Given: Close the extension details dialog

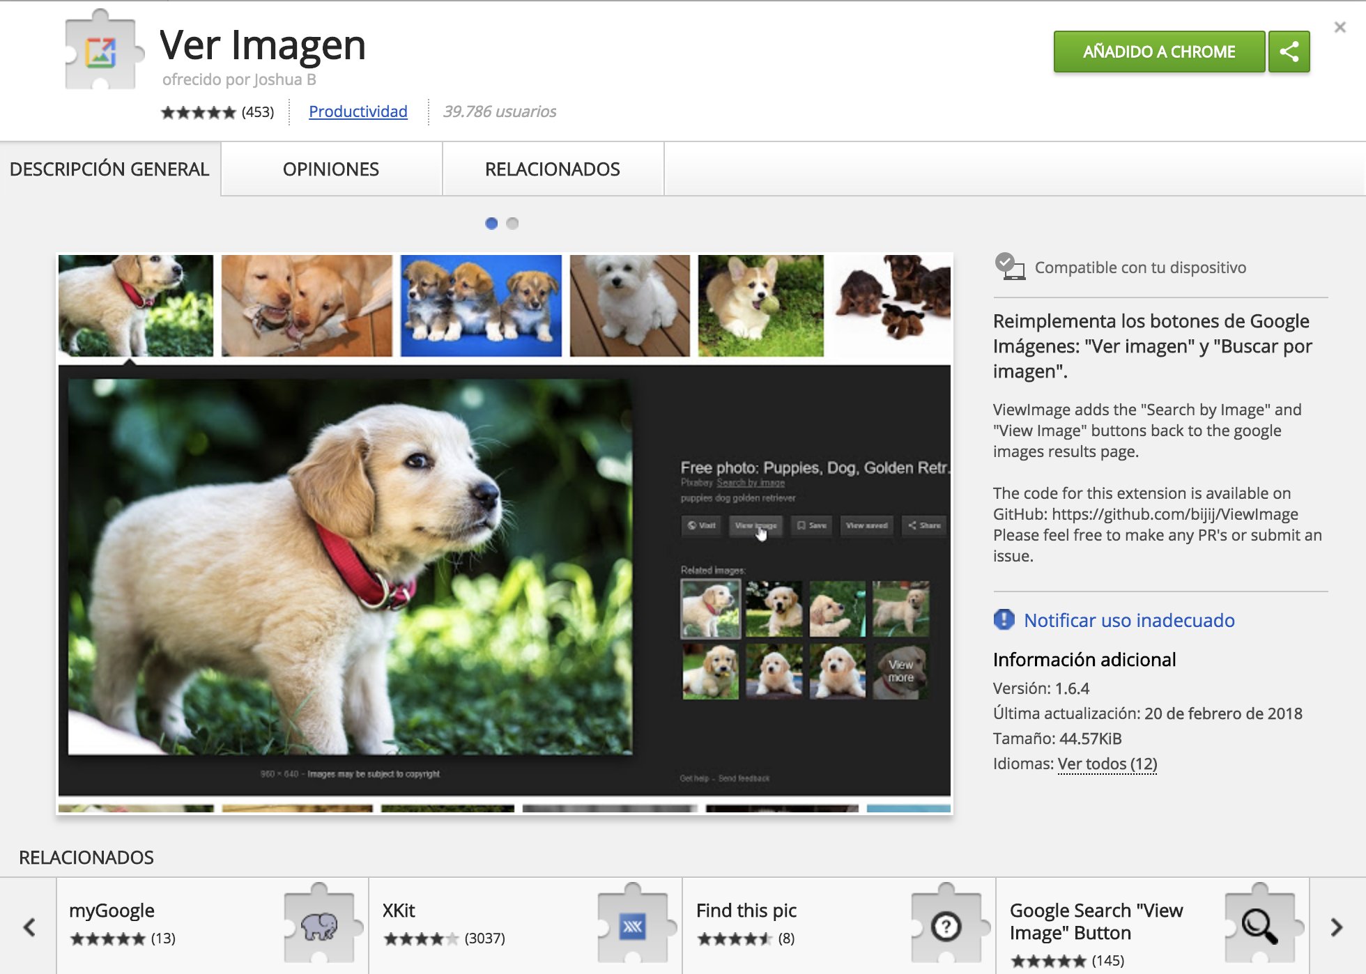Looking at the screenshot, I should (1340, 27).
